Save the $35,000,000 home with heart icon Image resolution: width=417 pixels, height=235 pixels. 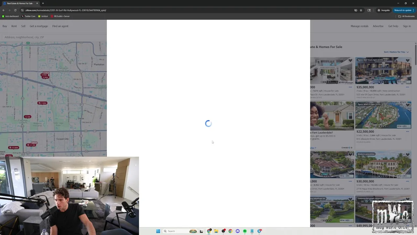pyautogui.click(x=408, y=61)
